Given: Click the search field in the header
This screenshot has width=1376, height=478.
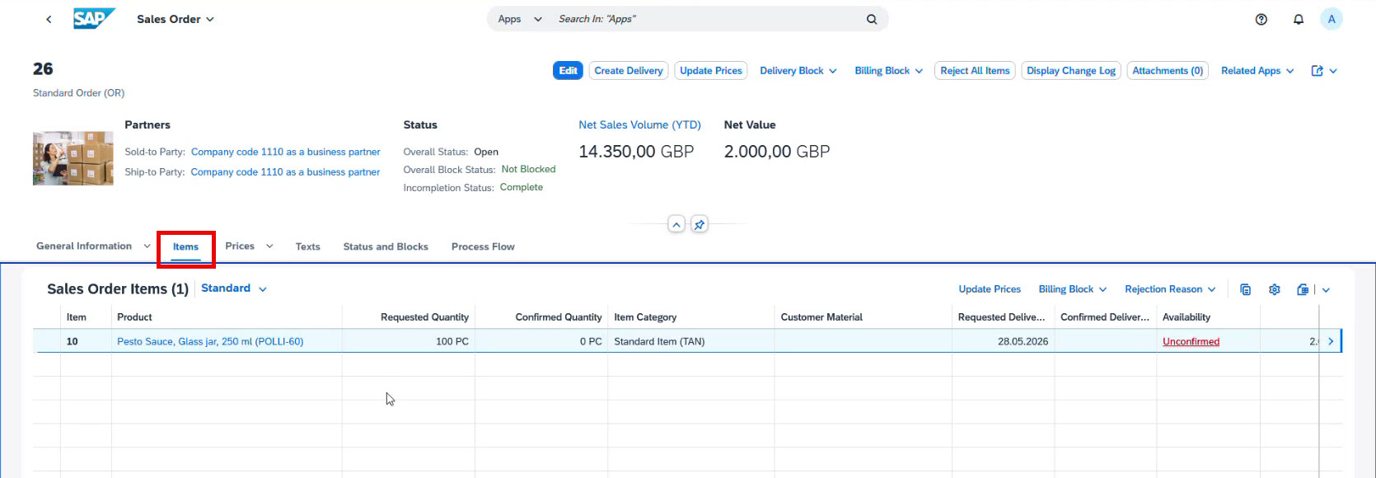Looking at the screenshot, I should (709, 19).
